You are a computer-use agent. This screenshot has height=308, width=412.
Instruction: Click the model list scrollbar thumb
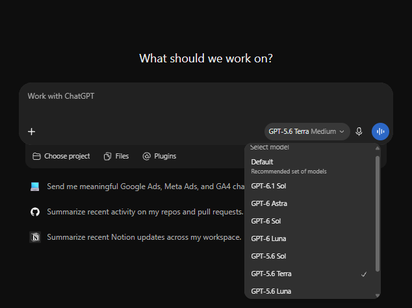(378, 214)
